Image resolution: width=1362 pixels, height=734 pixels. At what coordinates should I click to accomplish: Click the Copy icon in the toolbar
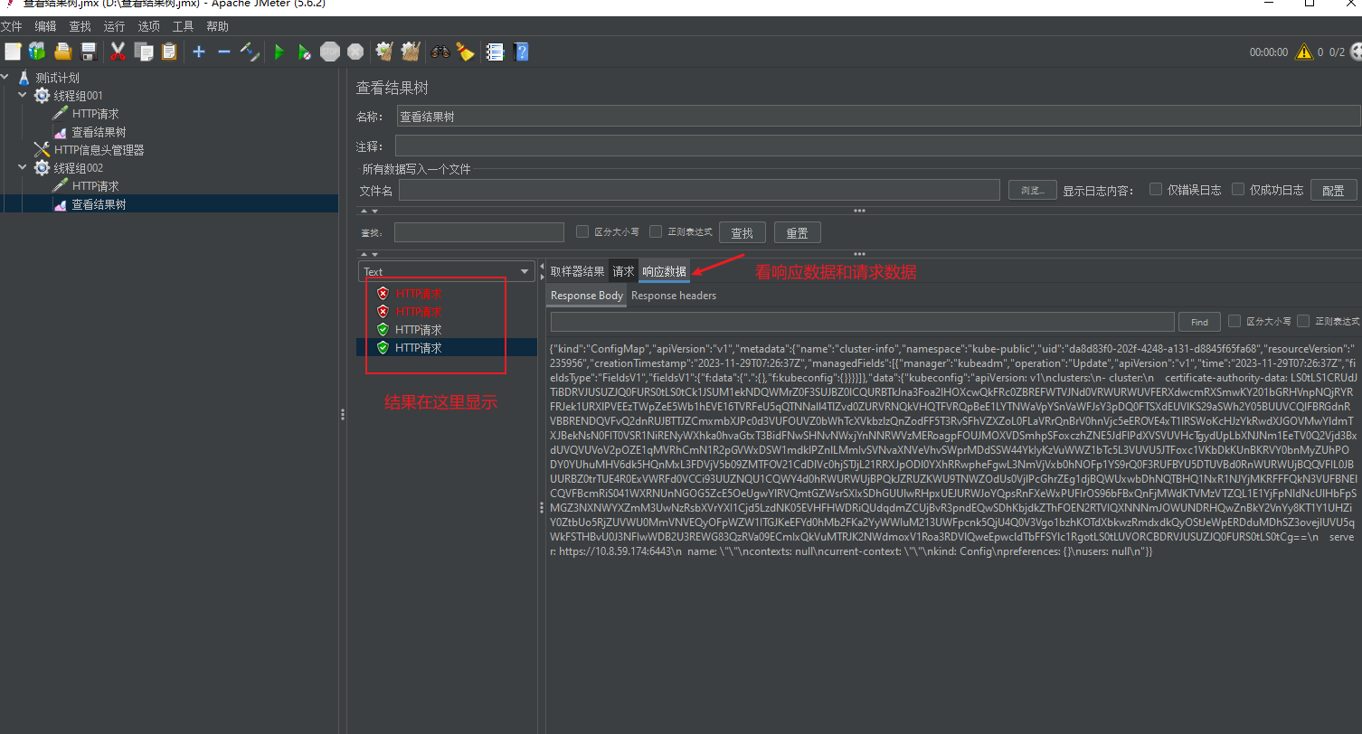[x=143, y=52]
